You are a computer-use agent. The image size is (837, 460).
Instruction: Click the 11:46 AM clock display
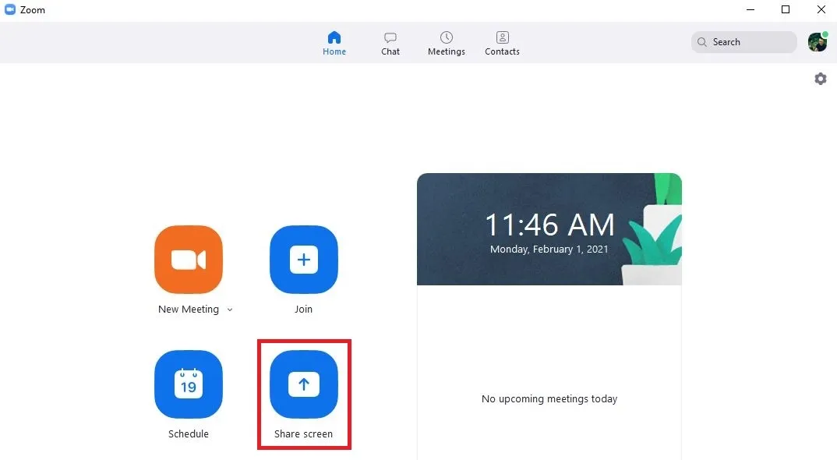click(x=549, y=225)
